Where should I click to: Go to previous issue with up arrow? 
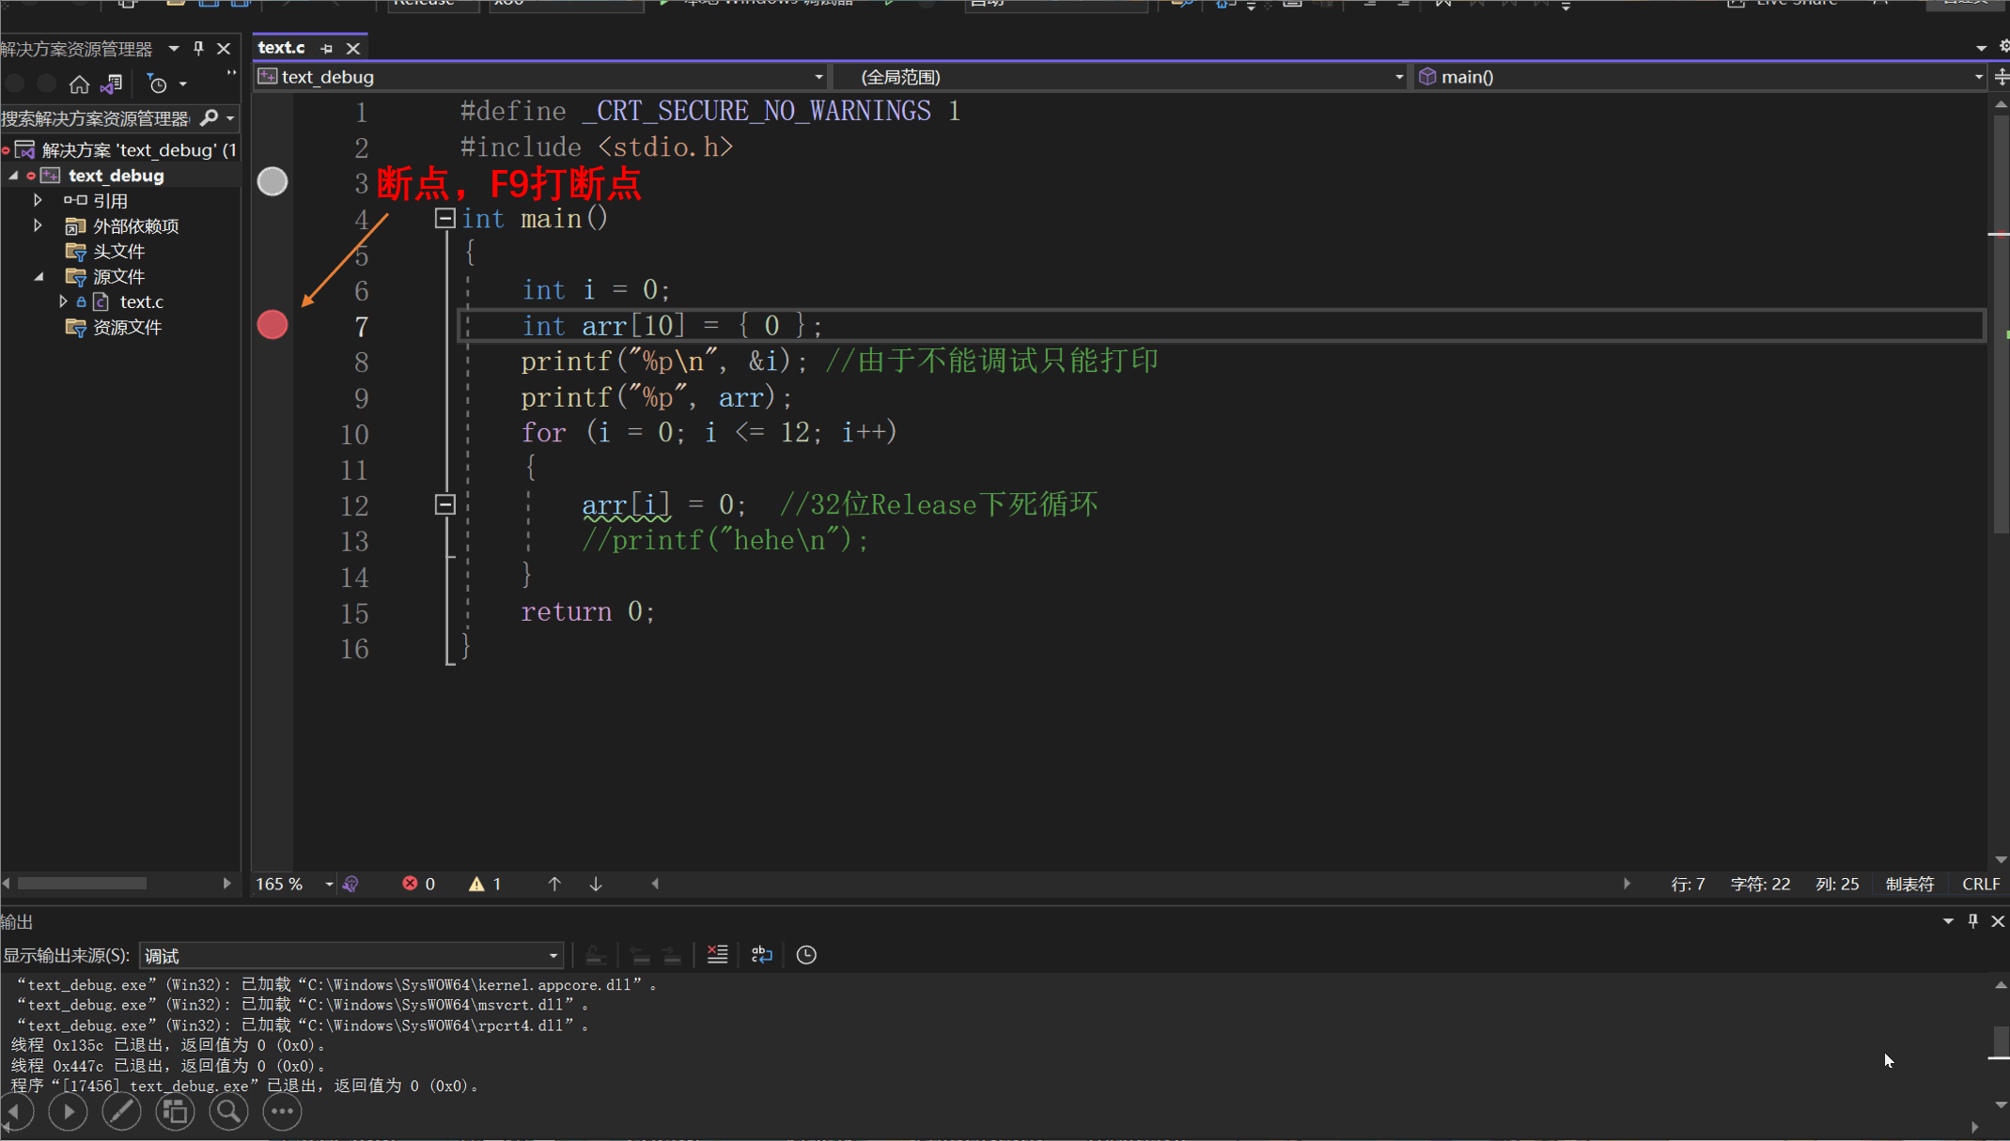click(x=554, y=885)
